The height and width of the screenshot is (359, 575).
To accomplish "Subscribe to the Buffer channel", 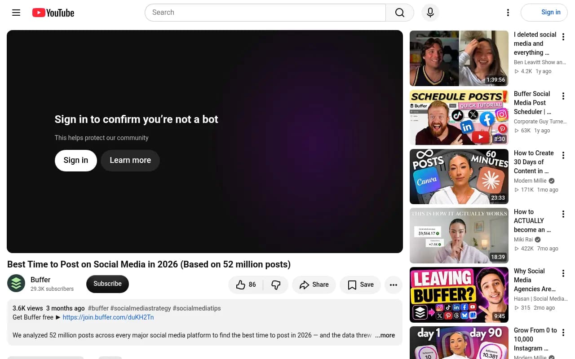I will [107, 284].
